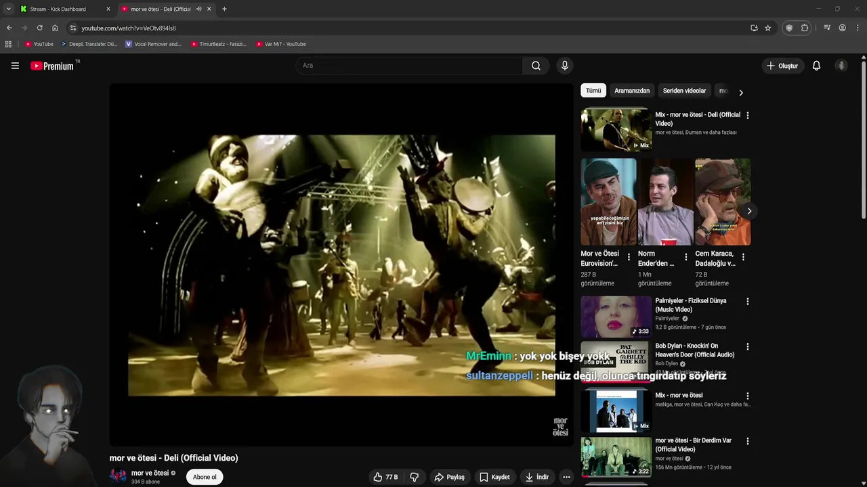Open DeepL Translate bookmark
Viewport: 867px width, 487px height.
pos(89,44)
